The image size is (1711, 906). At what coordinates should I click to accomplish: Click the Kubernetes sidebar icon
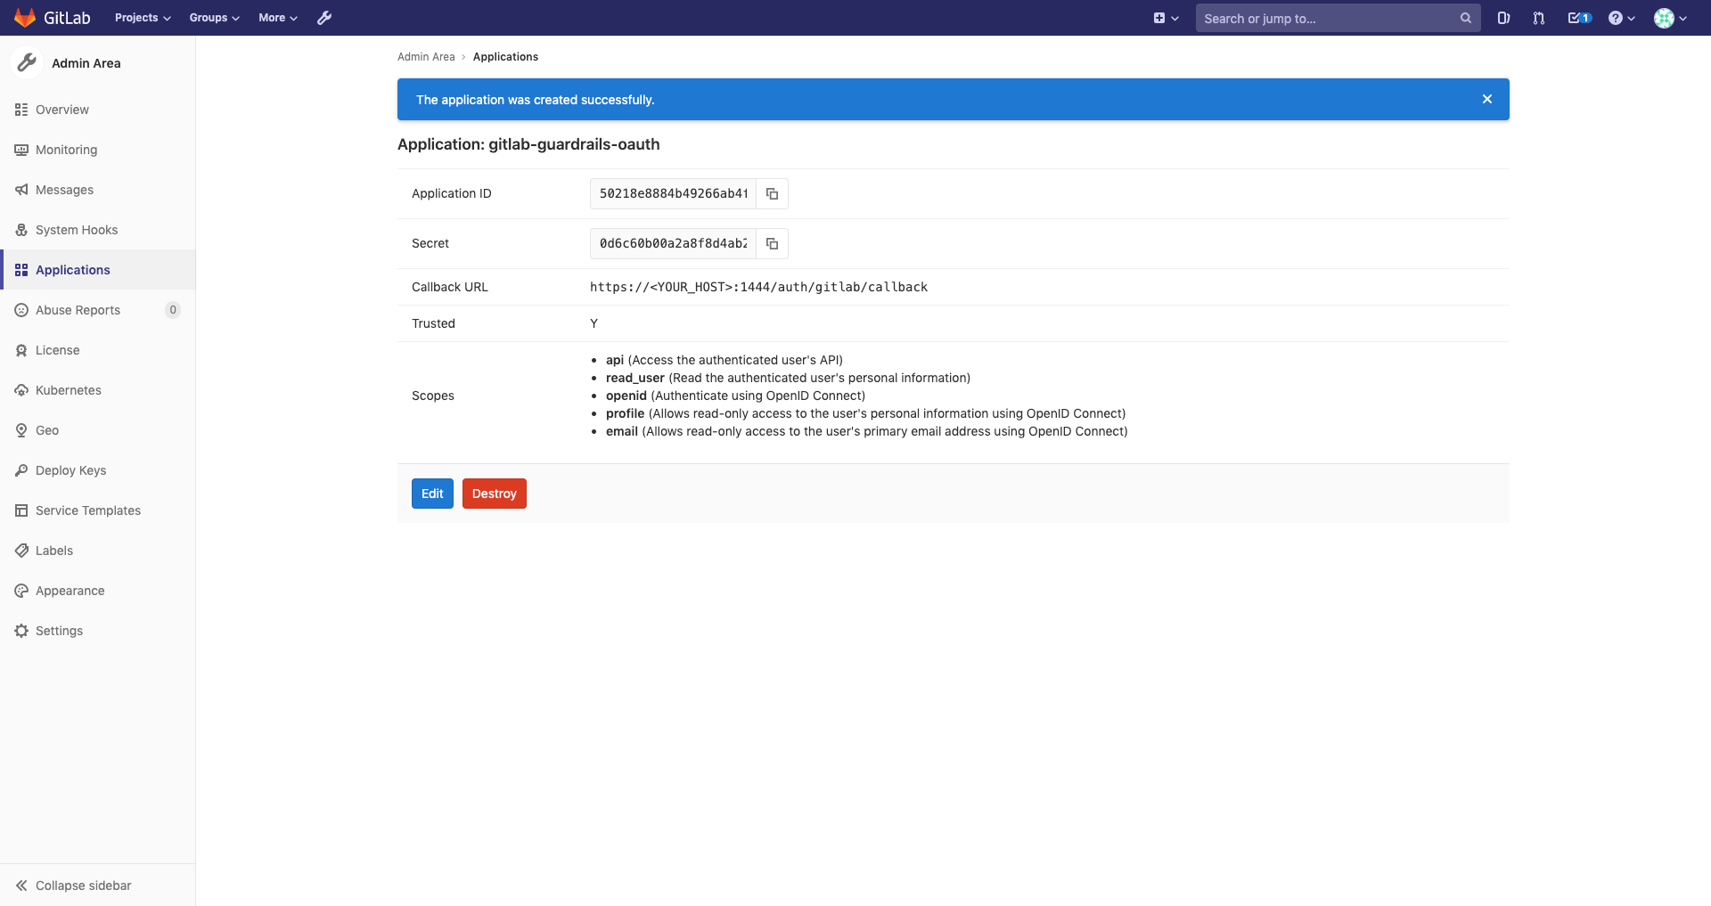pyautogui.click(x=21, y=390)
